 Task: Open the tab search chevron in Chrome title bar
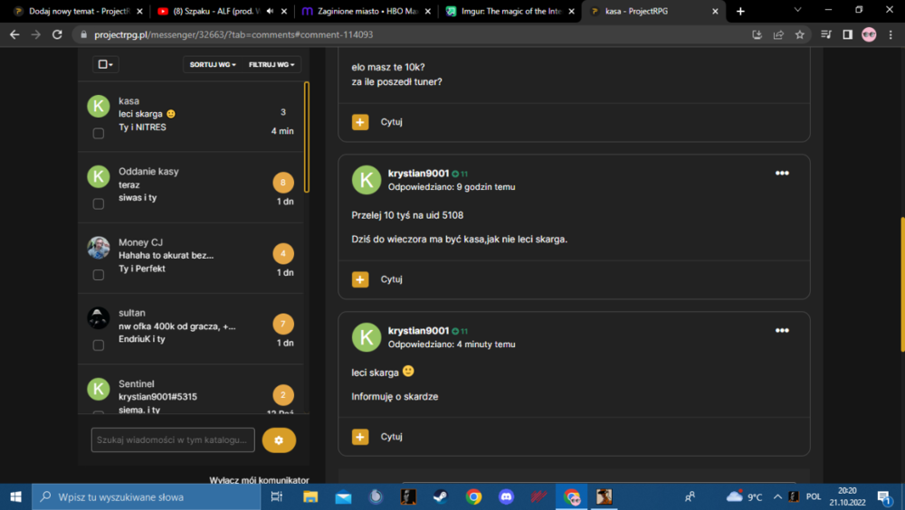(797, 10)
